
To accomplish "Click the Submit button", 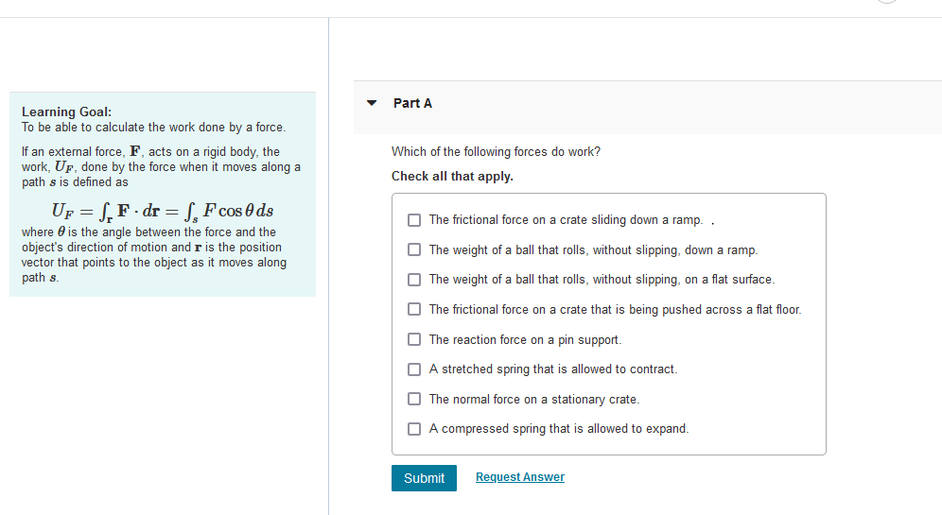I will click(424, 478).
